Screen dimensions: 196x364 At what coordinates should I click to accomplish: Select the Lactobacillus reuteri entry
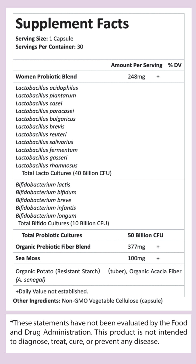point(41,134)
